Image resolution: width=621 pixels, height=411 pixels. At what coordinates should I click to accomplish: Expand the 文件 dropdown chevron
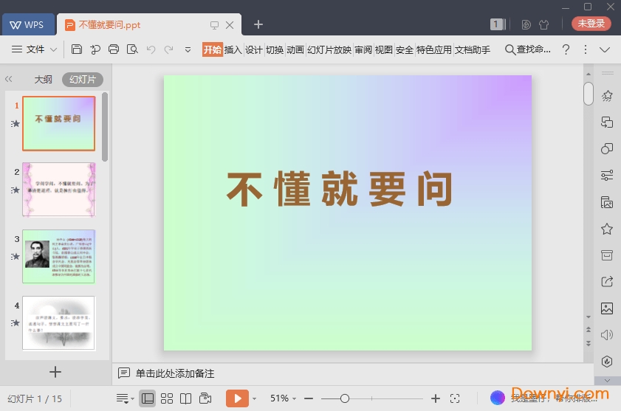(53, 50)
